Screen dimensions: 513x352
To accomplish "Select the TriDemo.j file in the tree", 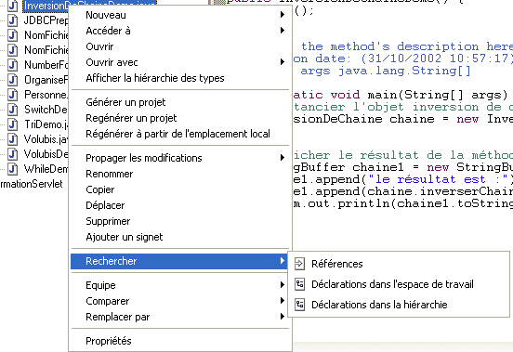I will 46,124.
